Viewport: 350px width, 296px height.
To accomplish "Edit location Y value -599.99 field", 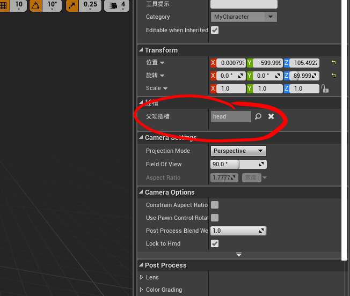I will pos(268,63).
